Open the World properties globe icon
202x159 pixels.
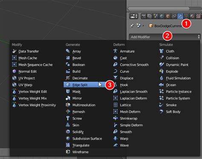(162, 16)
